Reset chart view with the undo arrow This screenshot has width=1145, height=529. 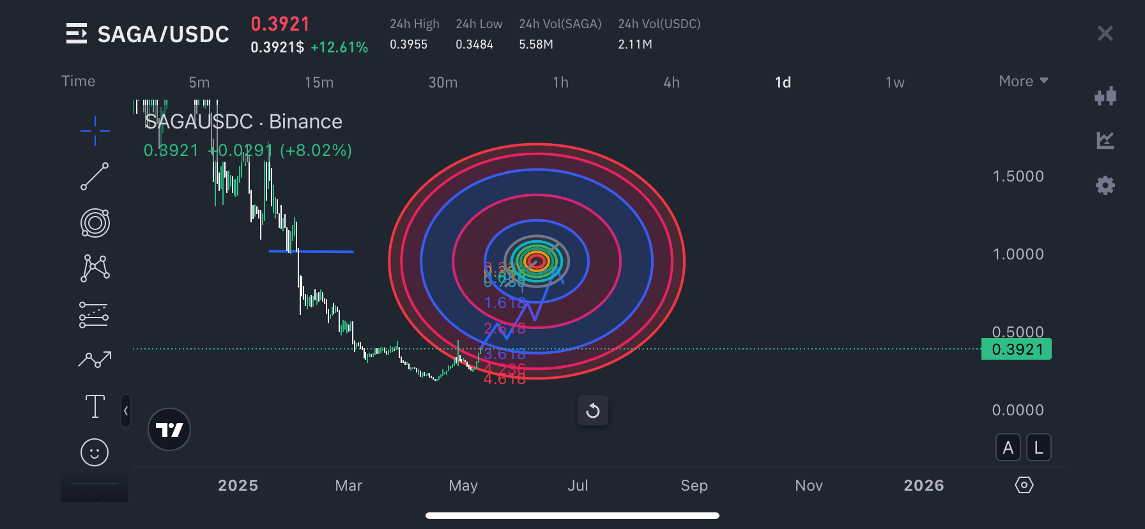click(593, 410)
